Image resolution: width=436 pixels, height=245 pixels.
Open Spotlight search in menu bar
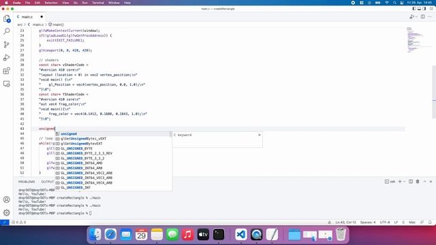394,3
